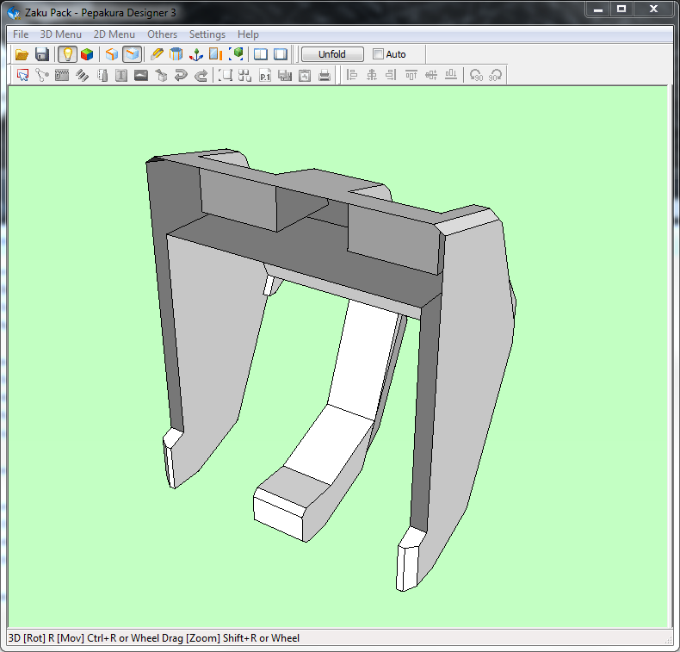Minimize the Pepakura Designer window

(x=598, y=9)
